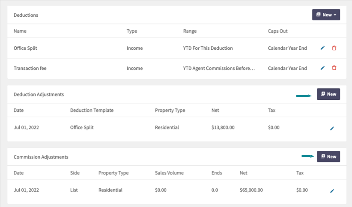
Task: Click the truncated YTD Agent Commissions Before range text
Action: [219, 68]
